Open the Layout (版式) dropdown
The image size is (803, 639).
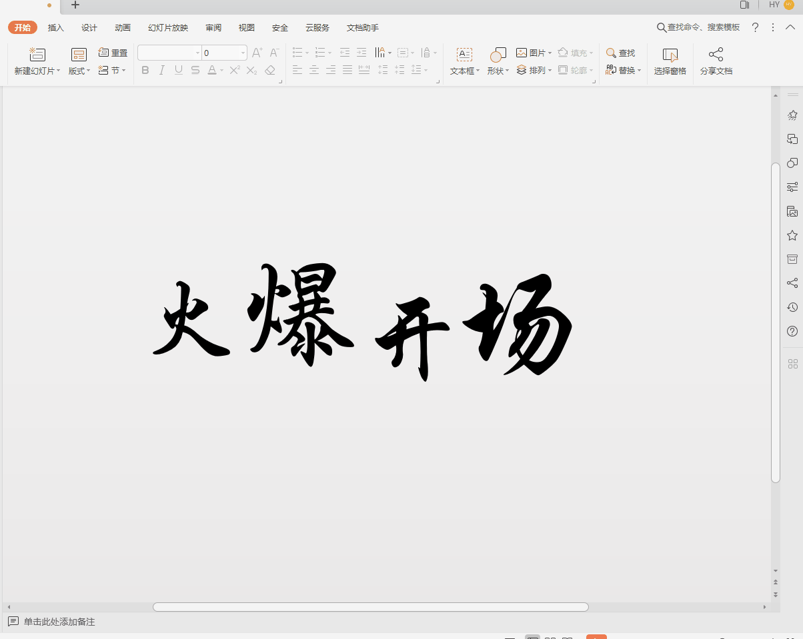coord(79,71)
